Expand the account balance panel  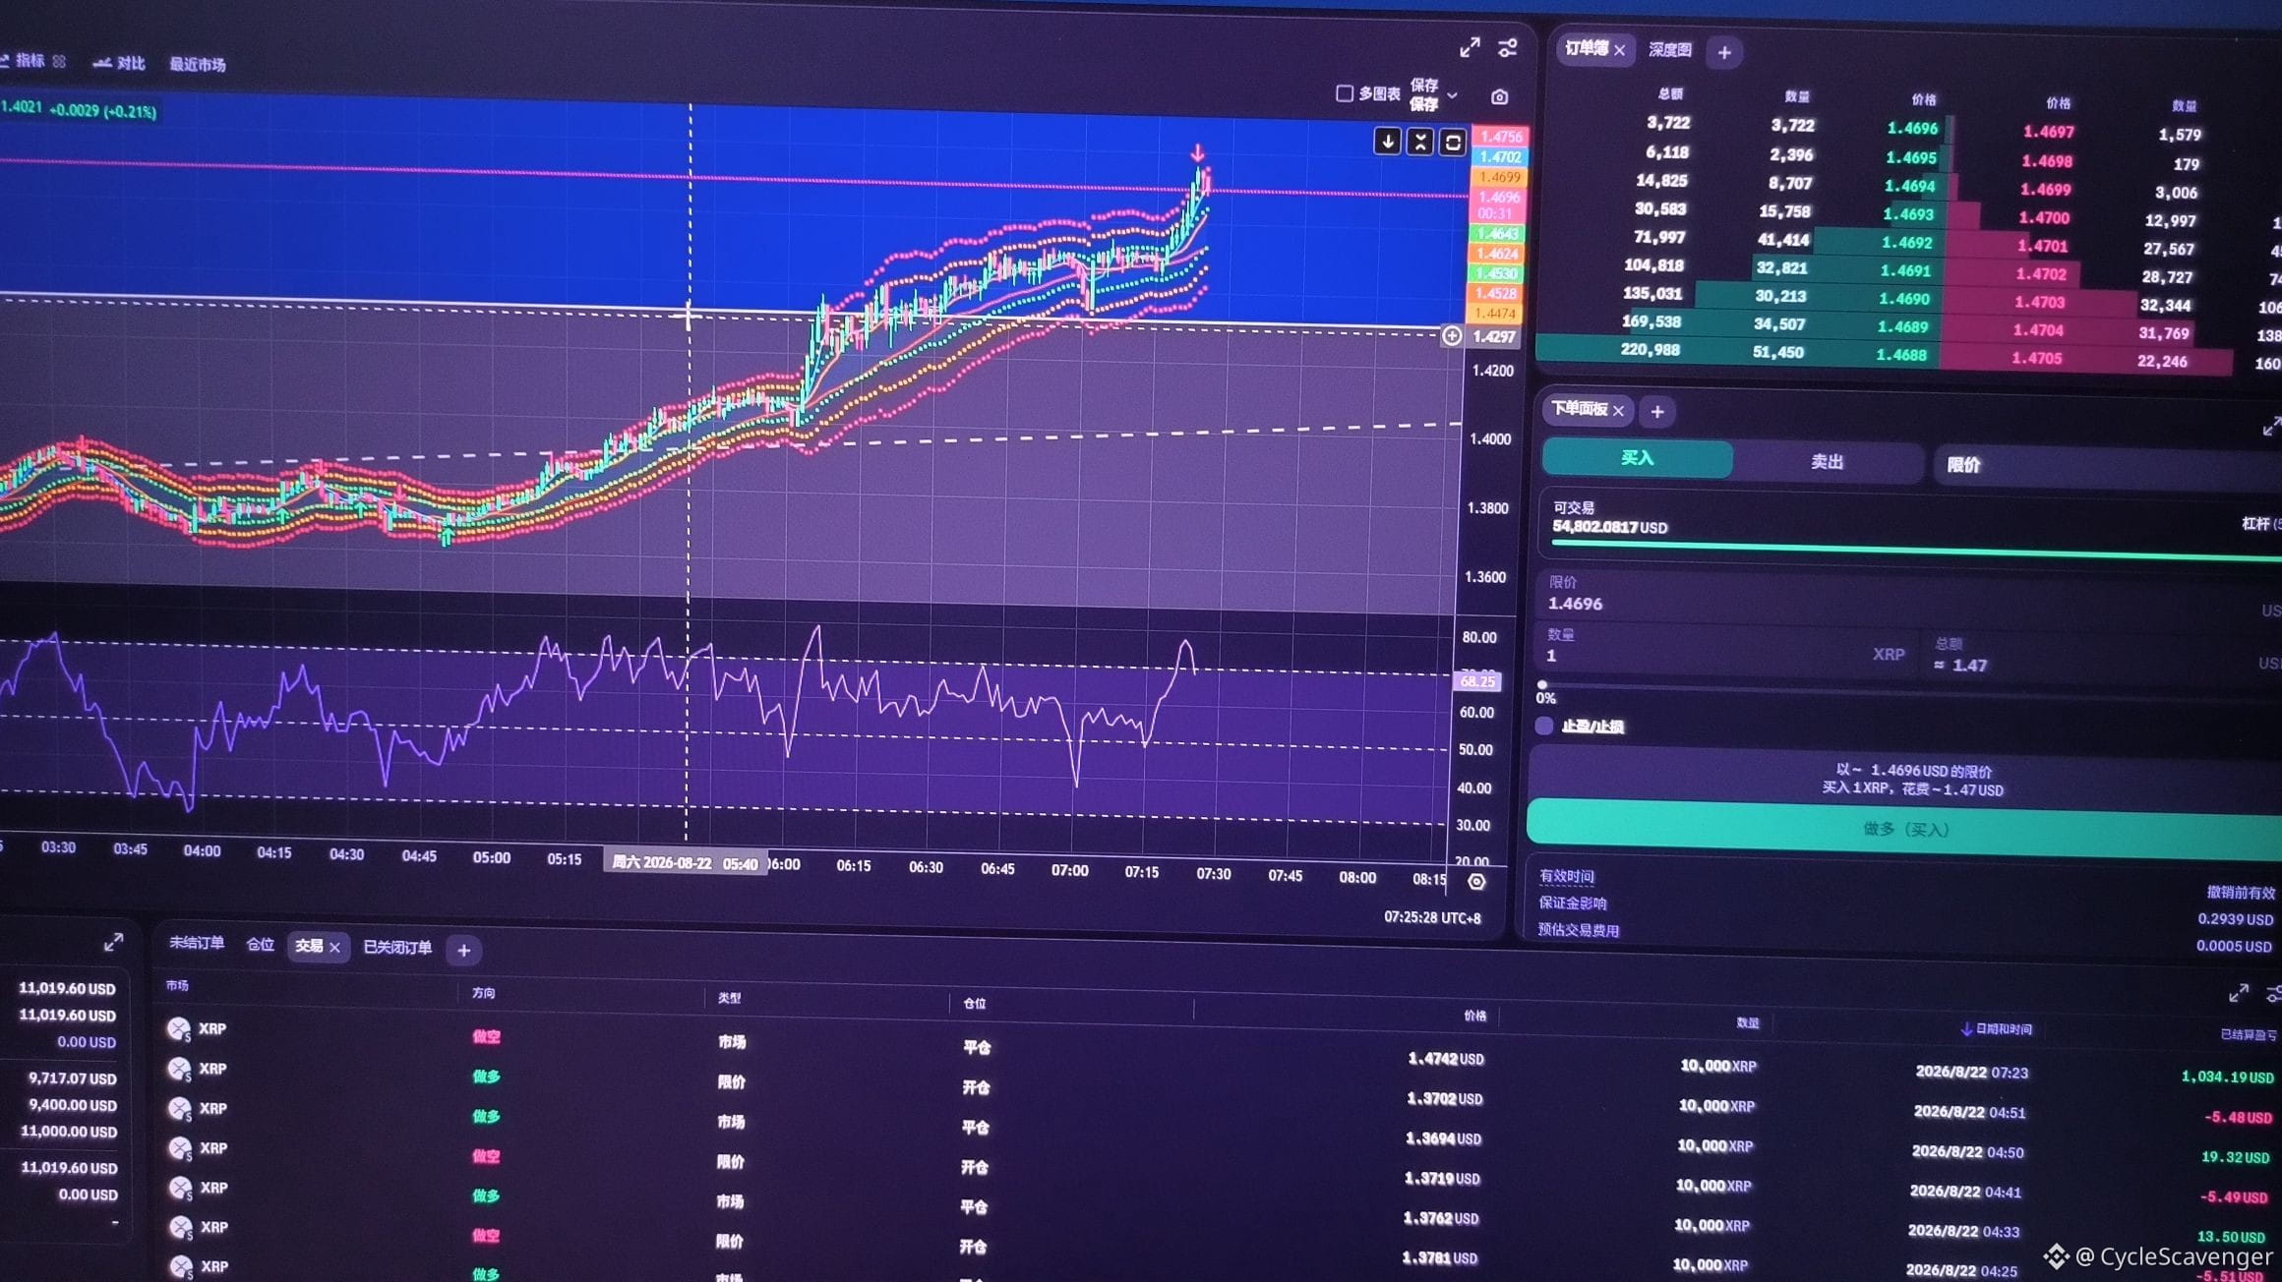pos(114,942)
